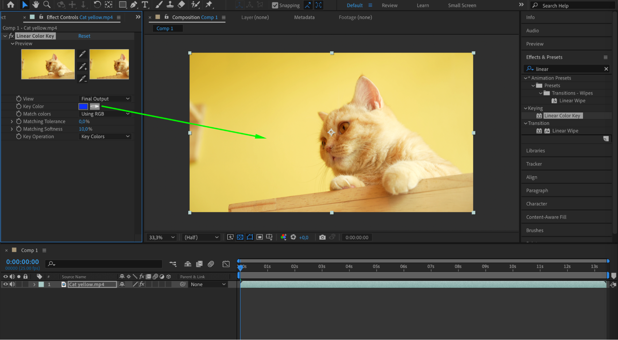The height and width of the screenshot is (340, 618).
Task: Toggle the Snapping checkbox
Action: point(275,5)
